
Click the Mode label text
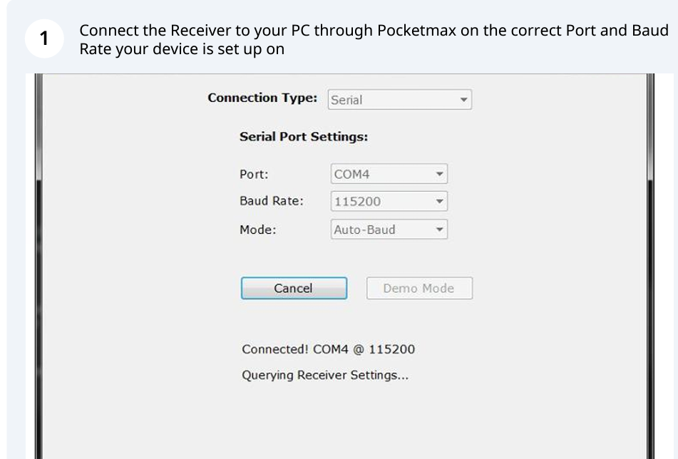point(257,229)
